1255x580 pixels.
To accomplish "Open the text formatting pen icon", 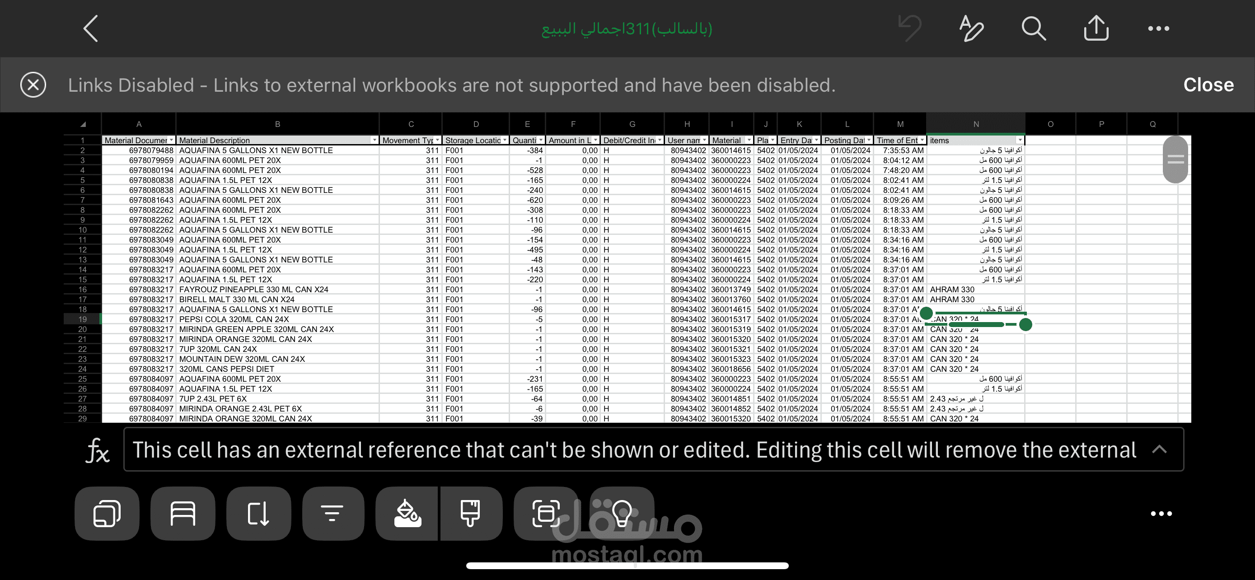I will [x=971, y=28].
